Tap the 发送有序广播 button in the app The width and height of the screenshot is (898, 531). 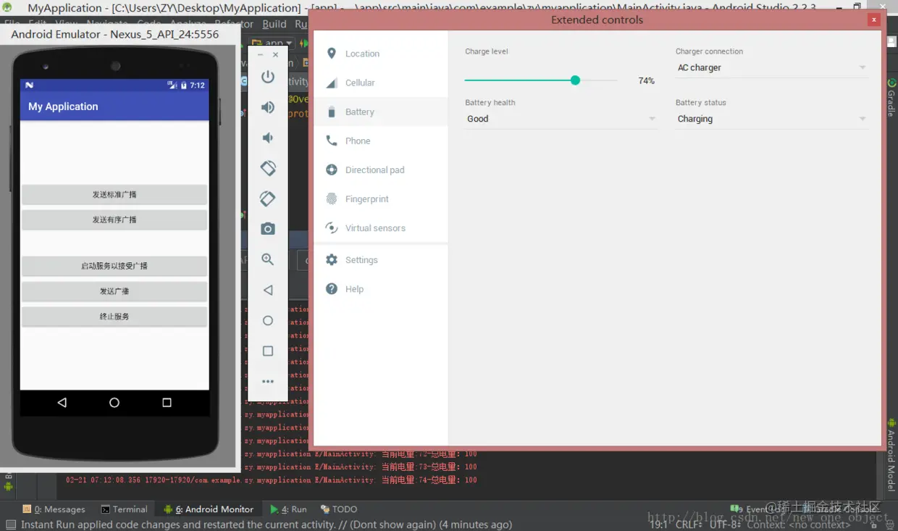click(114, 219)
